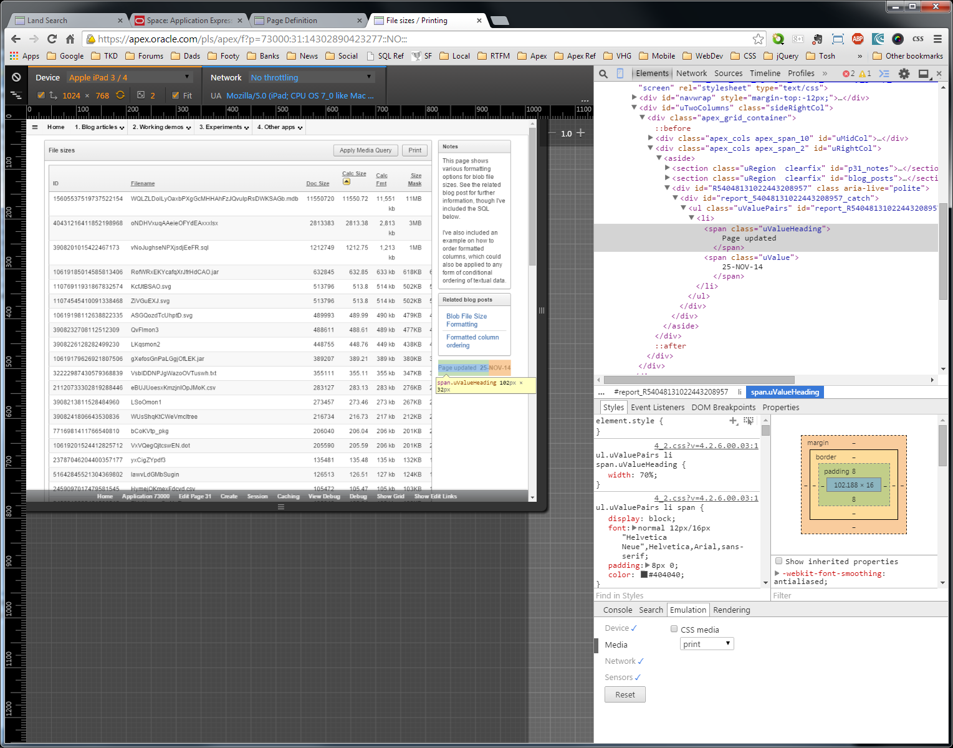Switch to the Sources panel tab
The width and height of the screenshot is (953, 748).
pos(728,74)
